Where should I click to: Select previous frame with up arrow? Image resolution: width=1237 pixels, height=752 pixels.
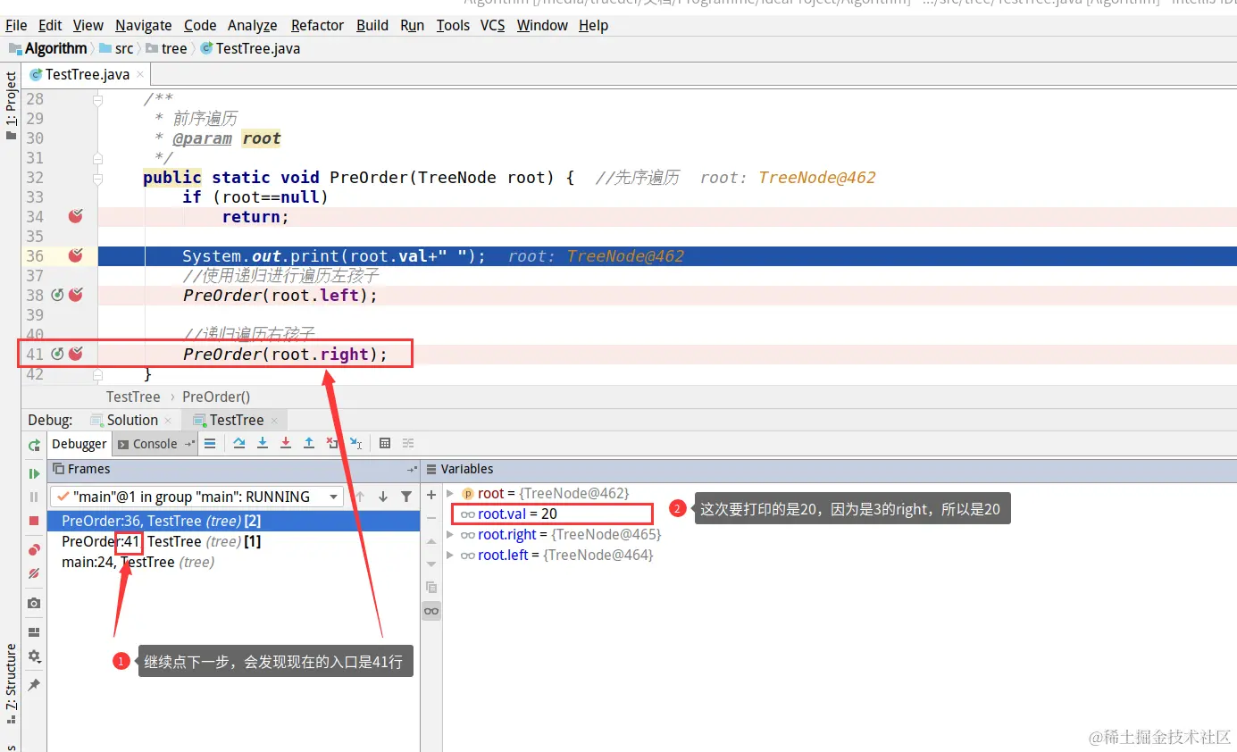pos(360,497)
